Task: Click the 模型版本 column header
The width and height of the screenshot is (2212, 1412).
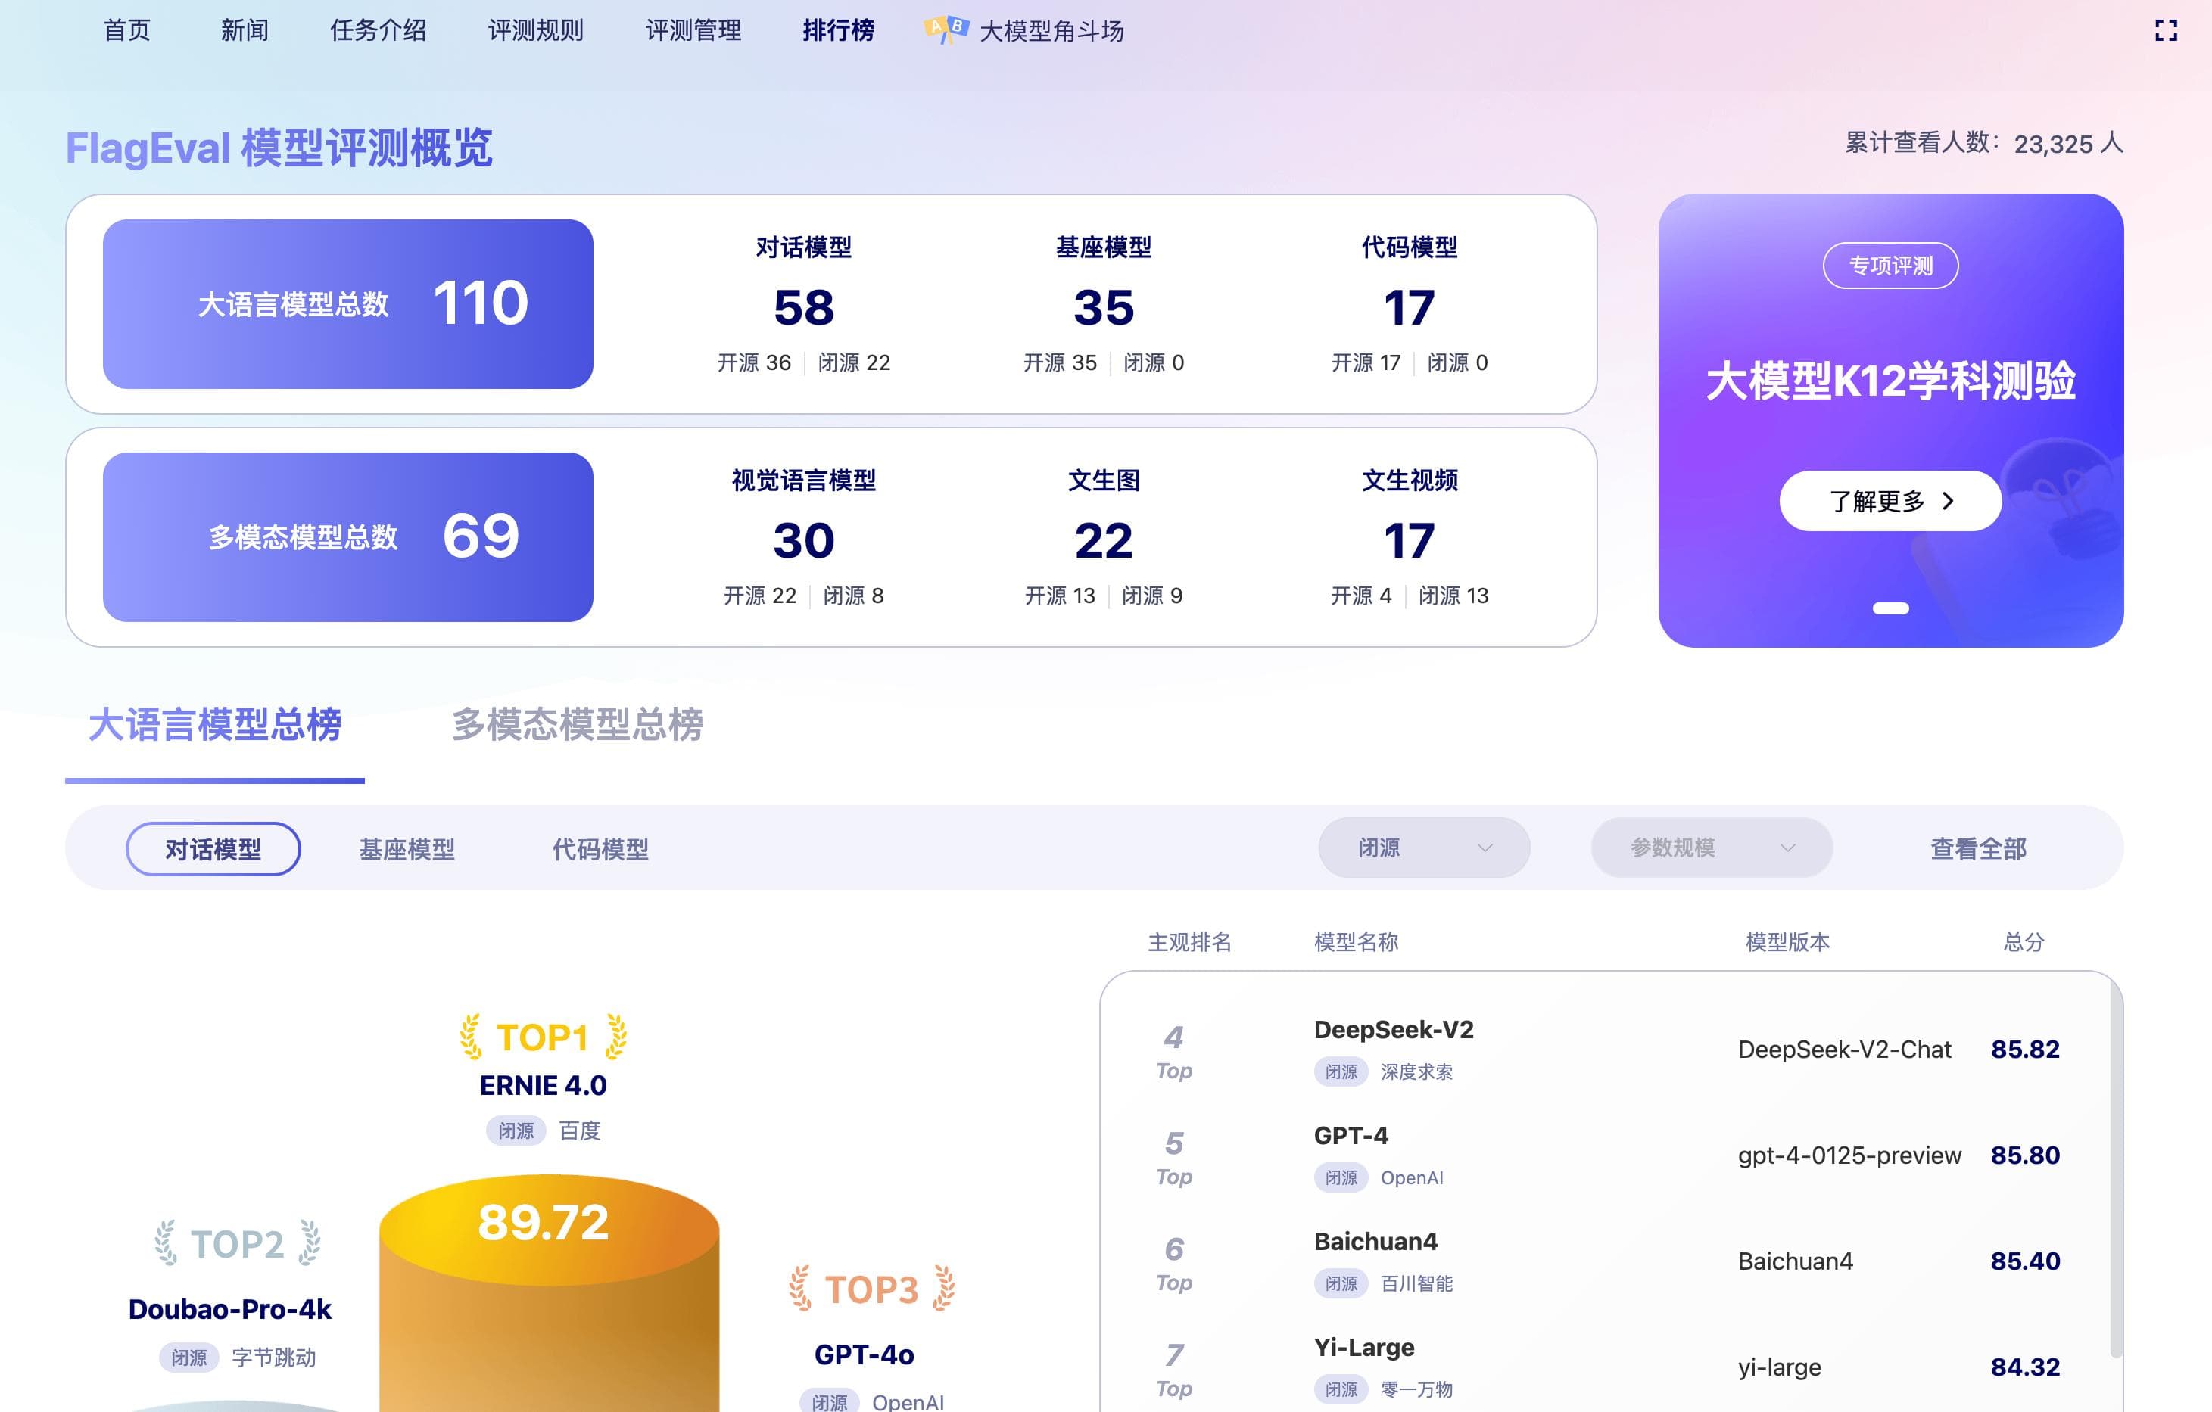Action: pyautogui.click(x=1787, y=942)
